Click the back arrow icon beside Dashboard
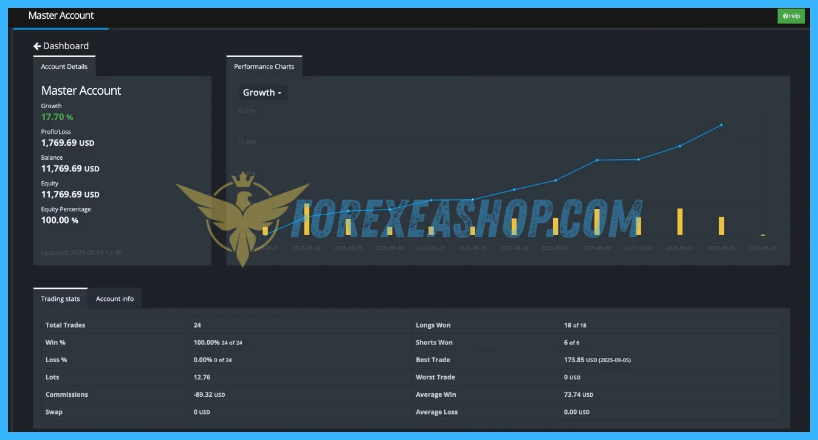 click(37, 46)
